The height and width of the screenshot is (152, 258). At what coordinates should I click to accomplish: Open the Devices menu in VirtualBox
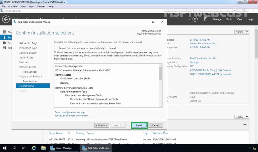coord(41,6)
